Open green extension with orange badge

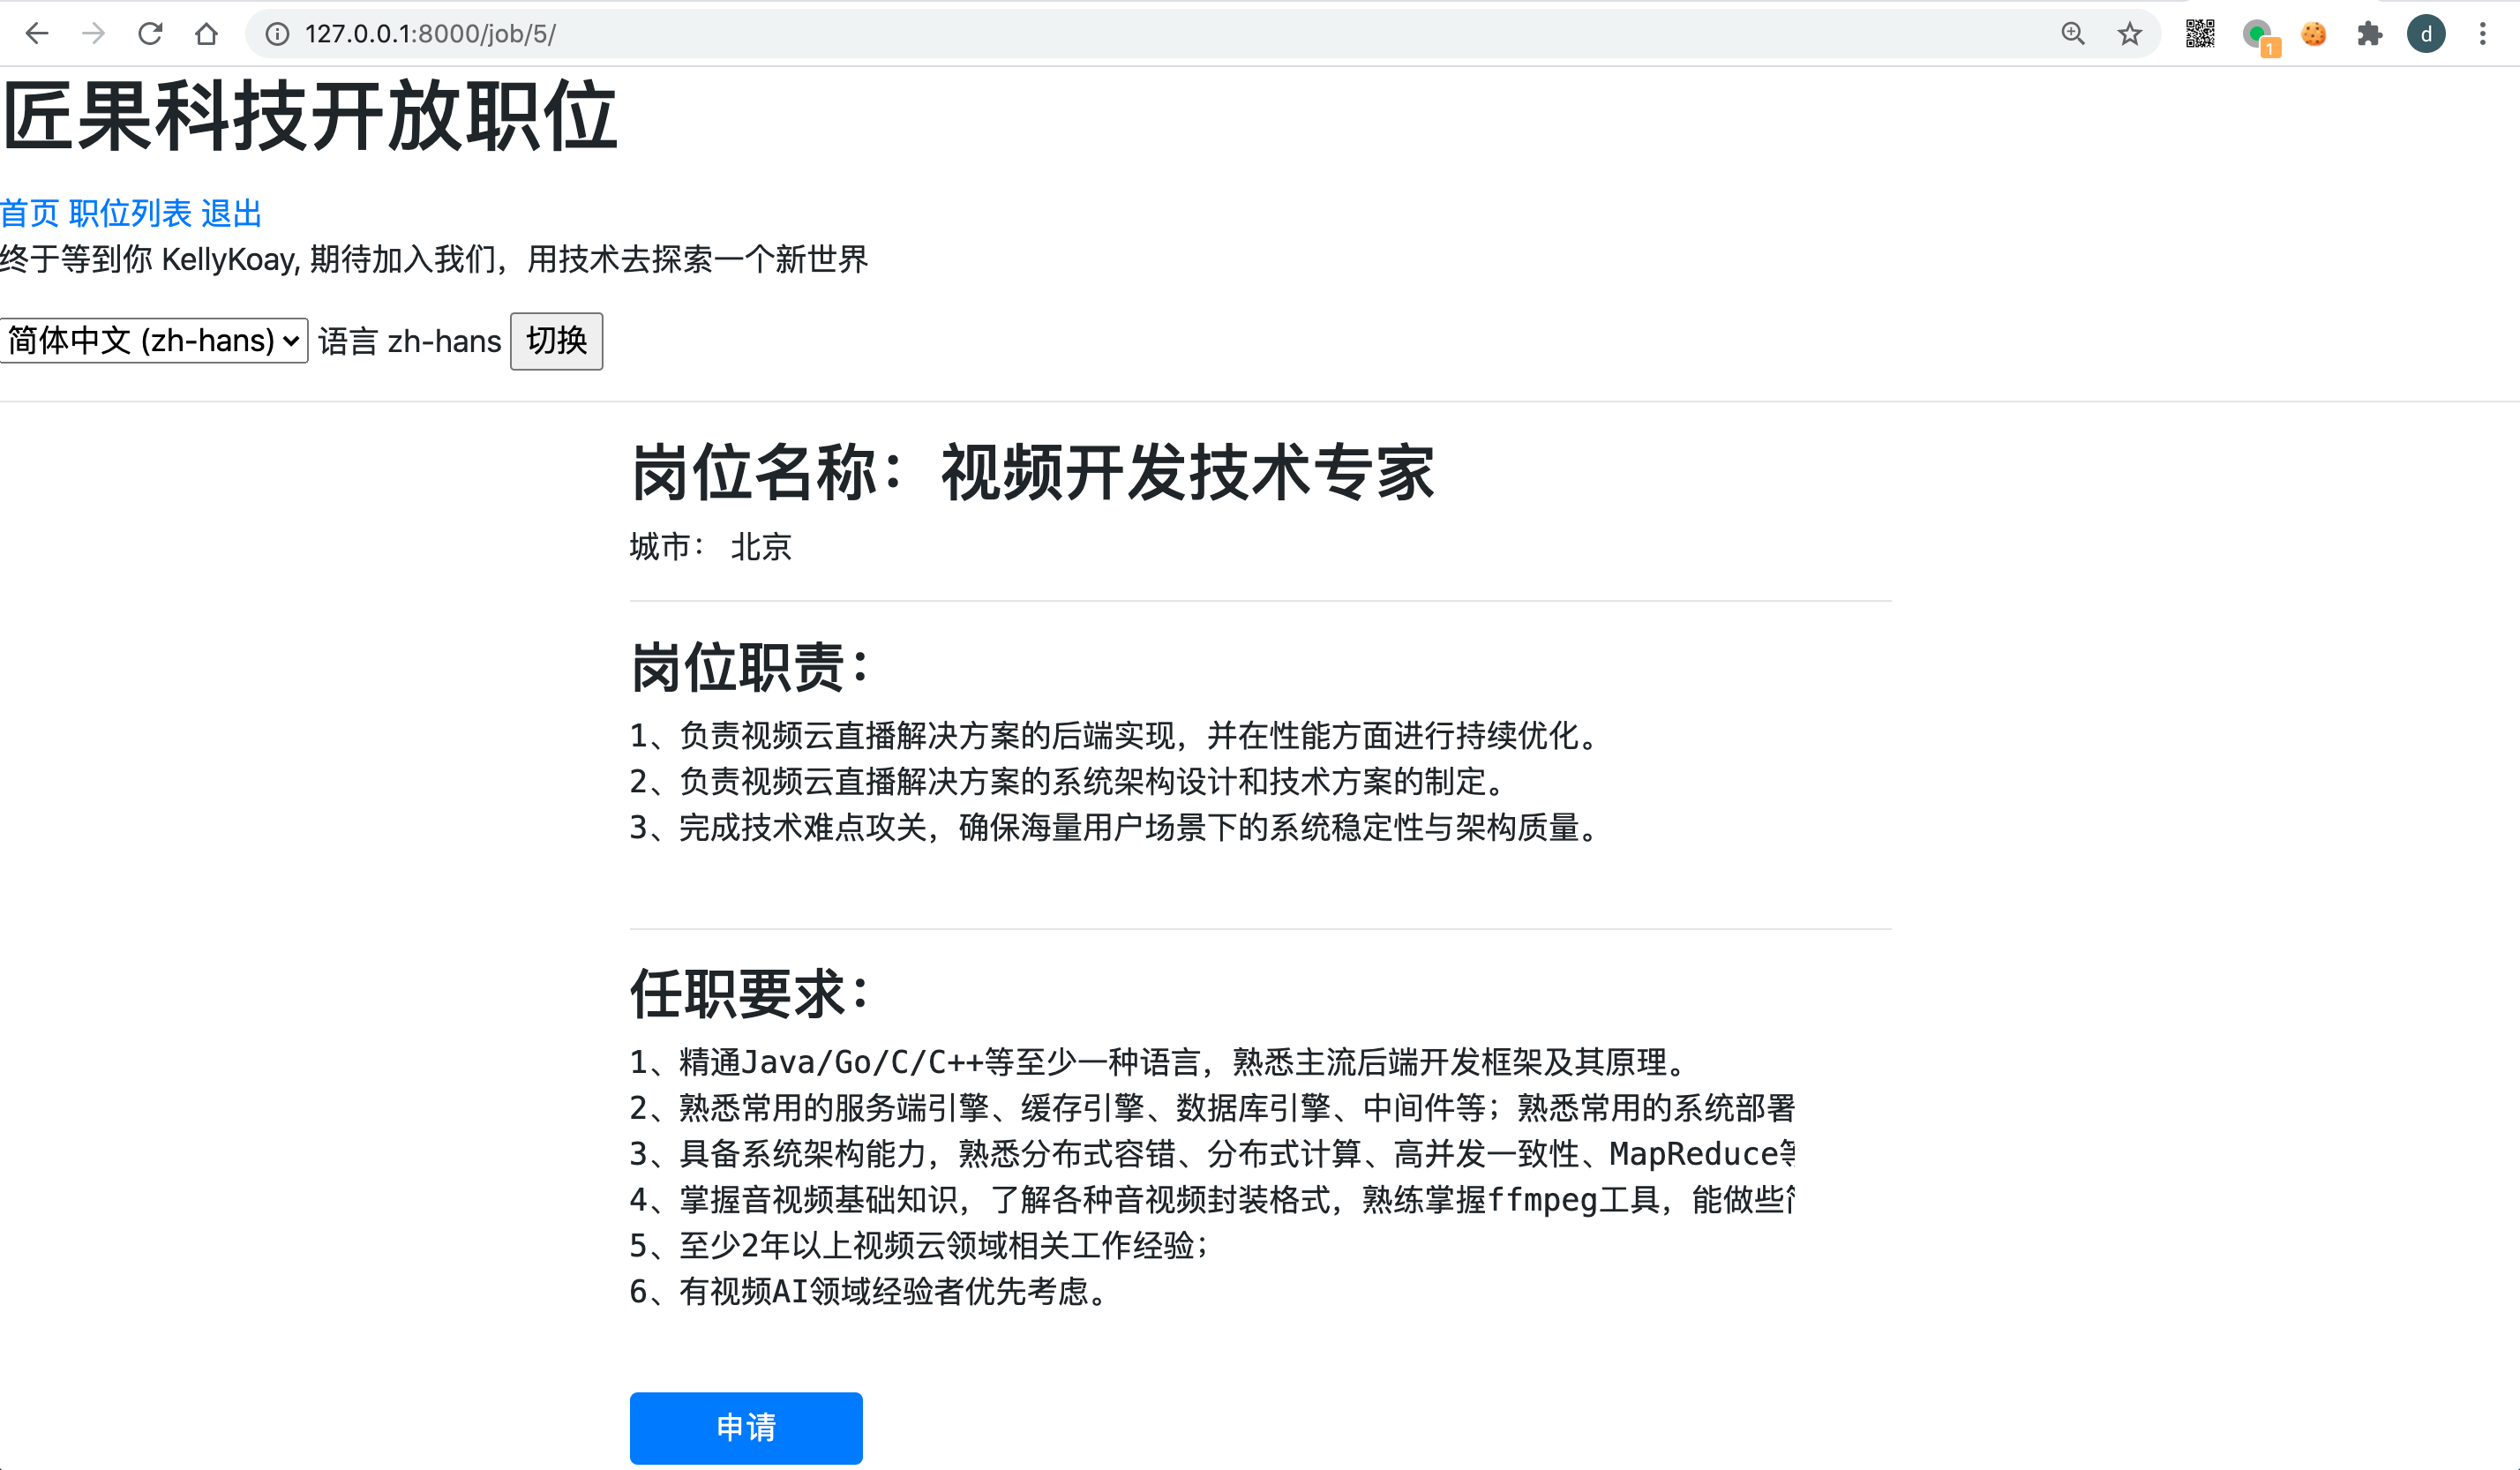[2259, 36]
